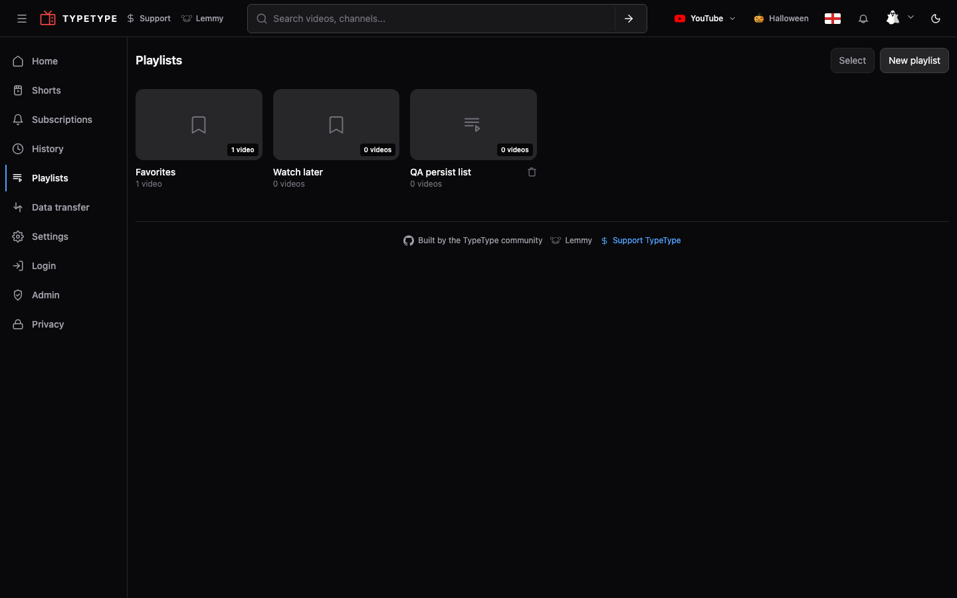Open Admin in the sidebar
Image resolution: width=957 pixels, height=598 pixels.
tap(63, 295)
